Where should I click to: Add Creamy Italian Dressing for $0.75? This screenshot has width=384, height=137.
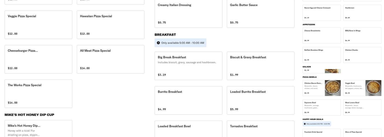coord(188,14)
